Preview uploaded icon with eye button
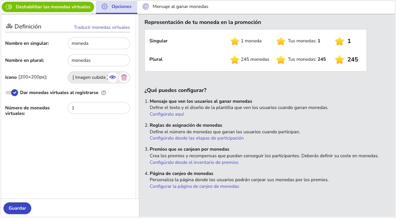 [113, 77]
